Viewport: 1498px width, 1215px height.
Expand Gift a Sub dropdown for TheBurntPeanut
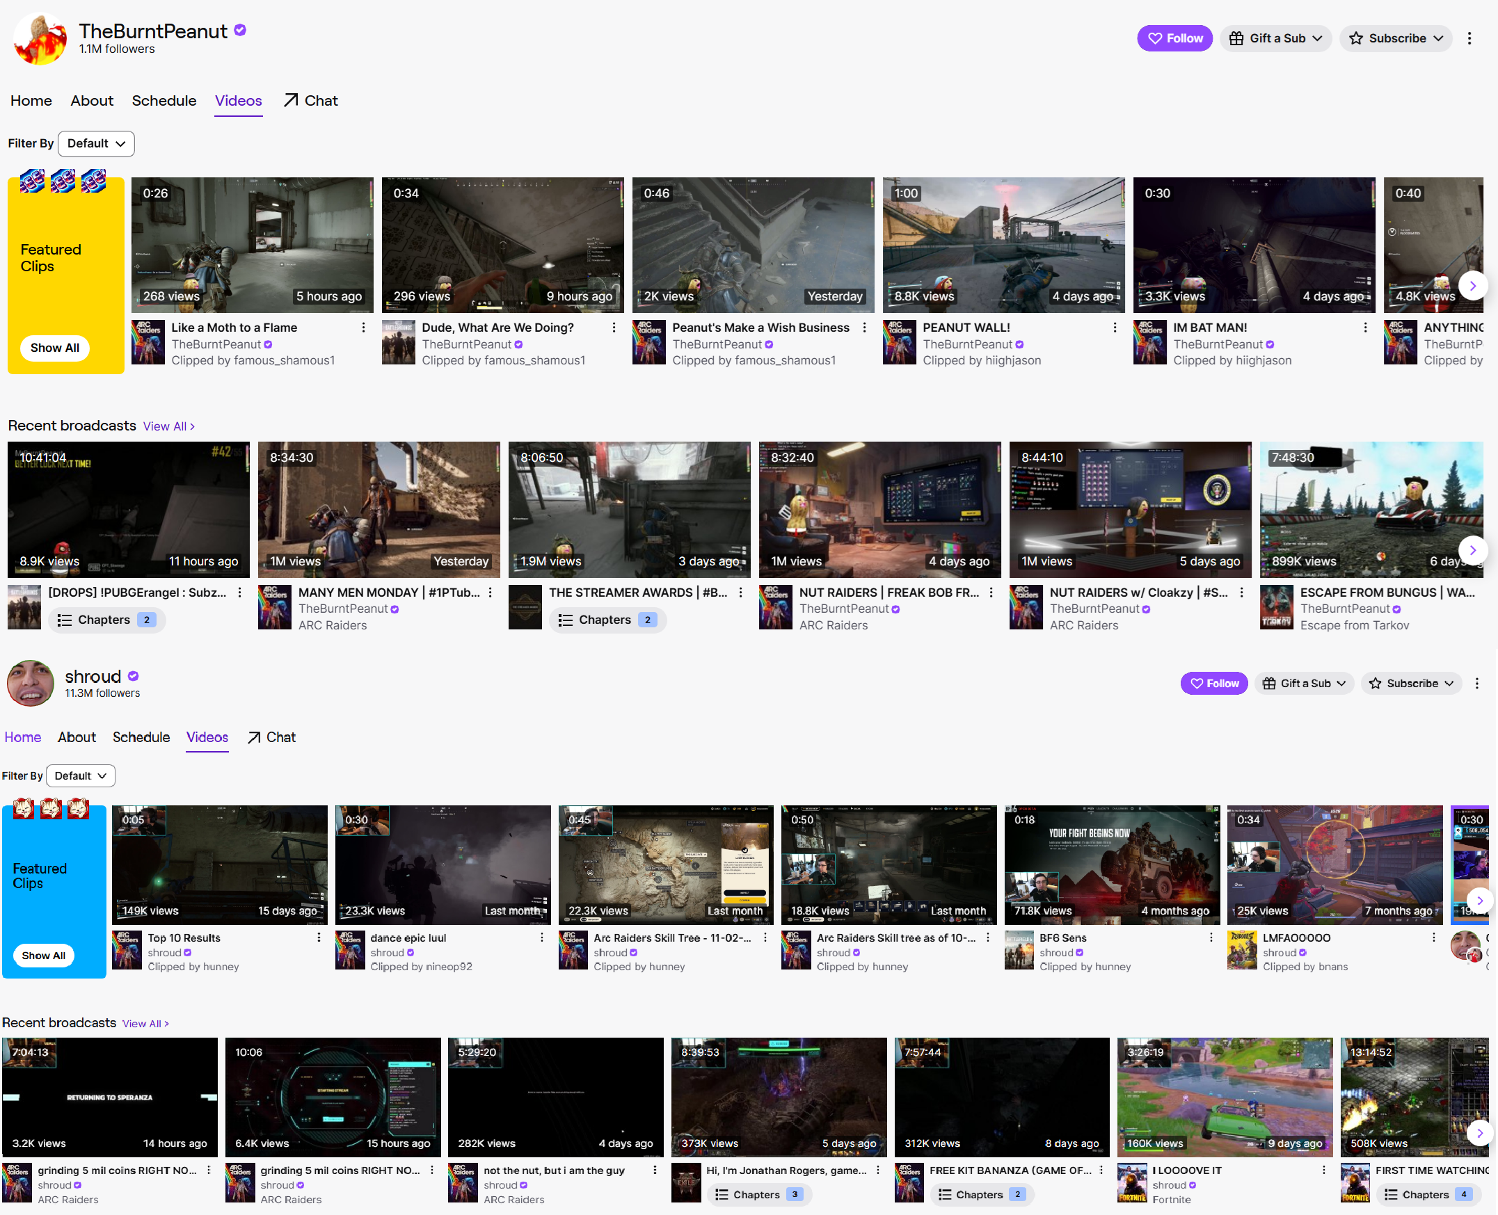click(1275, 38)
